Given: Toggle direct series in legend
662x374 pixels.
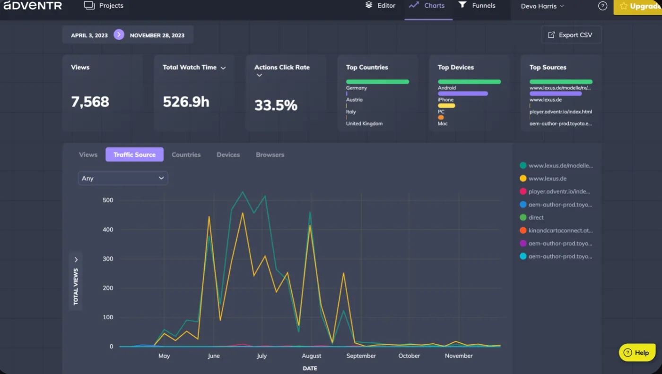Looking at the screenshot, I should 531,217.
